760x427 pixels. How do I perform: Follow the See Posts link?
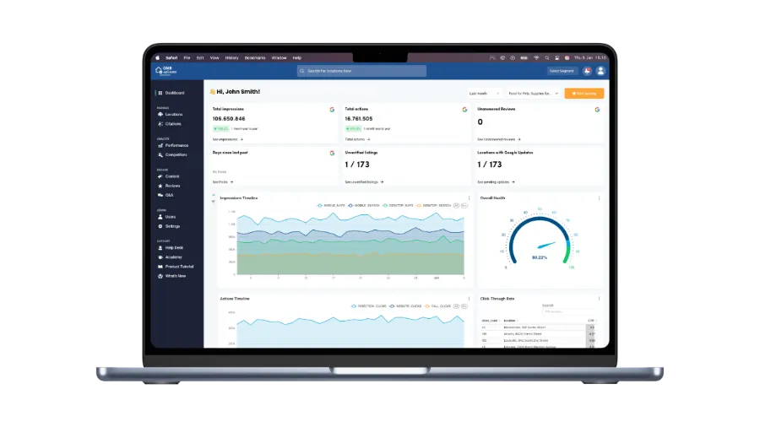click(x=222, y=182)
